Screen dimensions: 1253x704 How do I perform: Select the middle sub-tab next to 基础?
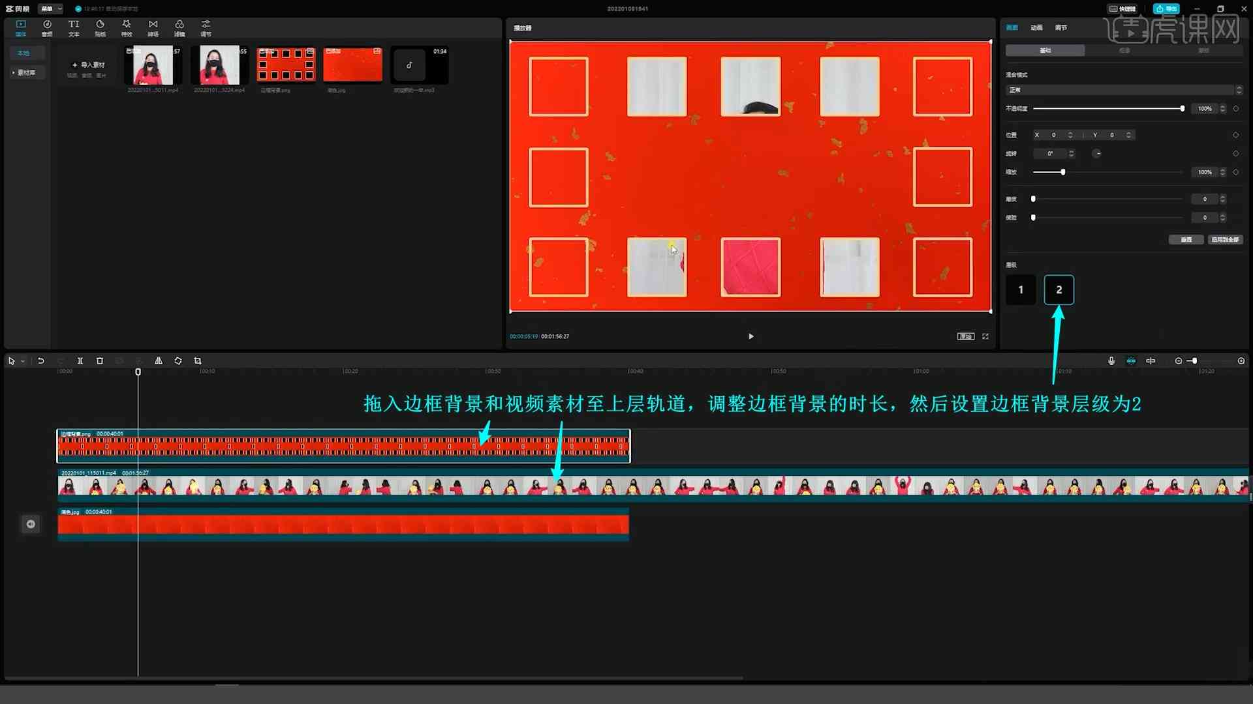[1124, 50]
